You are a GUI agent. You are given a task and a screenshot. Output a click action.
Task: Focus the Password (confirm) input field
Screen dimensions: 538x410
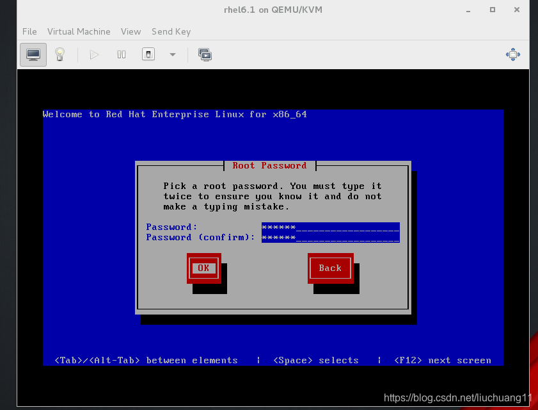tap(331, 238)
